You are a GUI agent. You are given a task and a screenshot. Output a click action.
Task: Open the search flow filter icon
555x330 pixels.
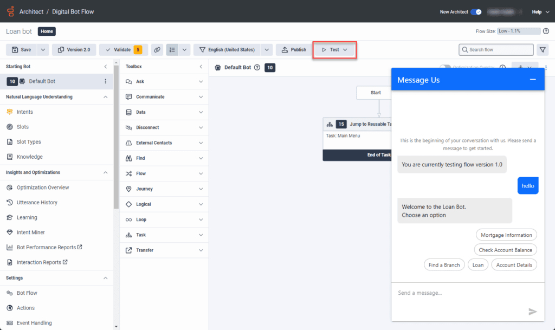[543, 49]
